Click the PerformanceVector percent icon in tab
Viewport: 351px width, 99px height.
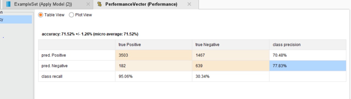coord(100,4)
